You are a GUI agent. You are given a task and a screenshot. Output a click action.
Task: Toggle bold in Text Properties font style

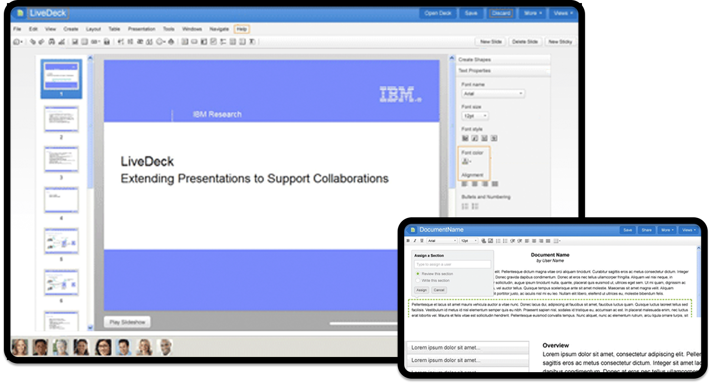pyautogui.click(x=465, y=138)
